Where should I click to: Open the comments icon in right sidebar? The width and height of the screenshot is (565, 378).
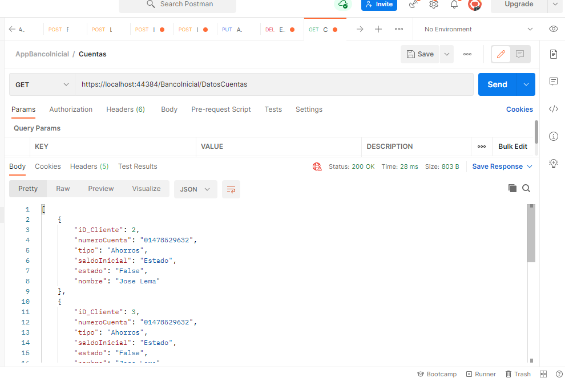tap(554, 82)
